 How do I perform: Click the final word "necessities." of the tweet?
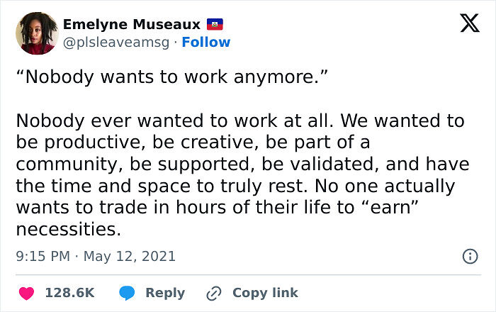pos(68,230)
